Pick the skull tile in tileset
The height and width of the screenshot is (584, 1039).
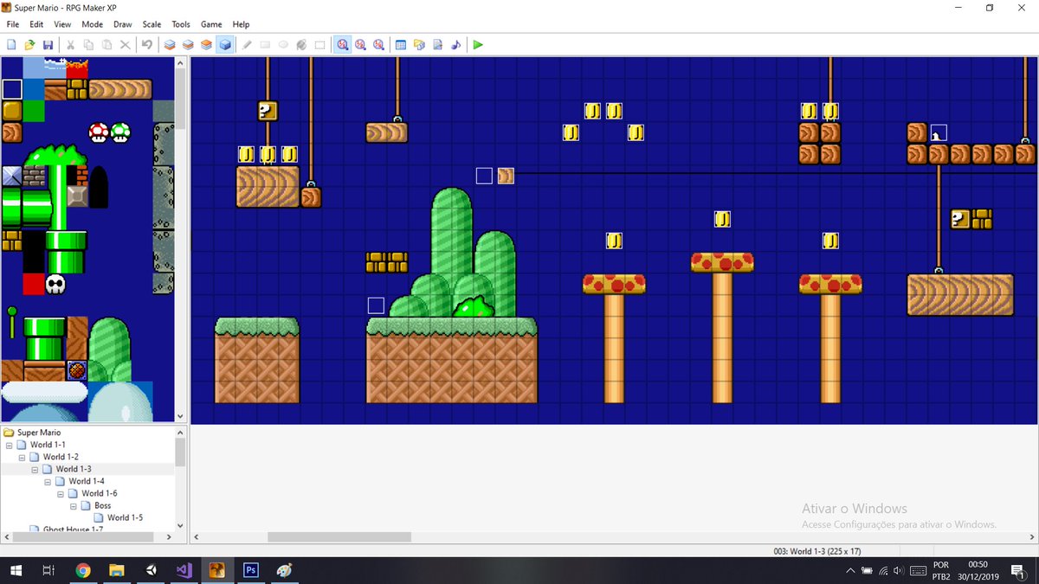55,284
